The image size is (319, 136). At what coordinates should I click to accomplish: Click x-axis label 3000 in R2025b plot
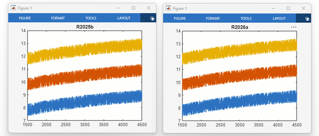85,125
